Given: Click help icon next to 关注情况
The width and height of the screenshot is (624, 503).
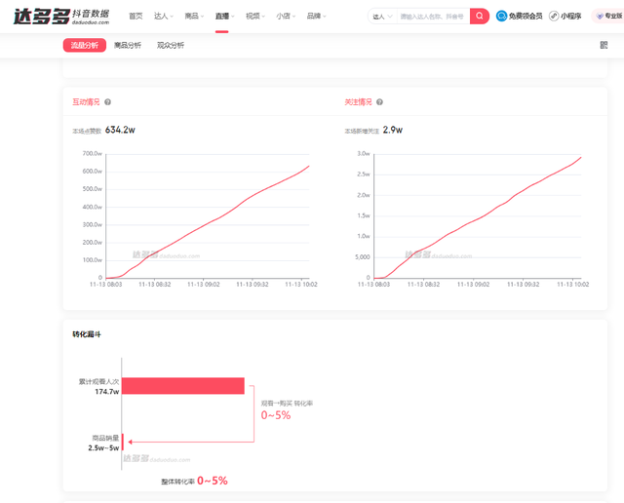Looking at the screenshot, I should point(379,102).
